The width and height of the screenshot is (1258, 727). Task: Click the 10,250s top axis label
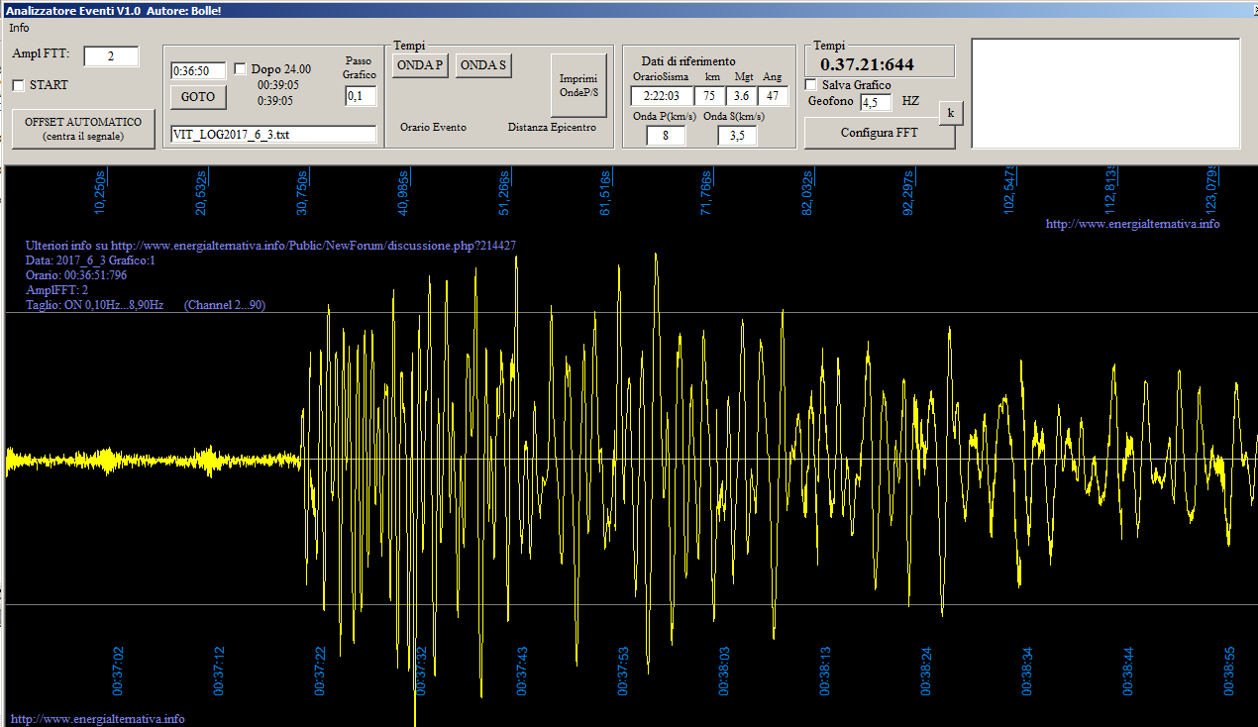pyautogui.click(x=100, y=191)
